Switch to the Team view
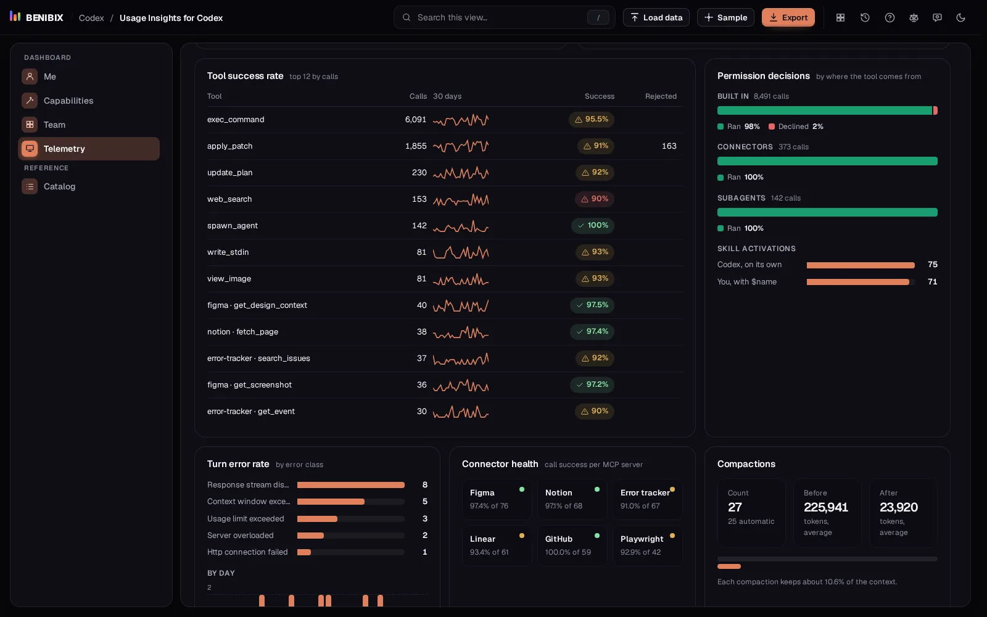 [x=89, y=125]
